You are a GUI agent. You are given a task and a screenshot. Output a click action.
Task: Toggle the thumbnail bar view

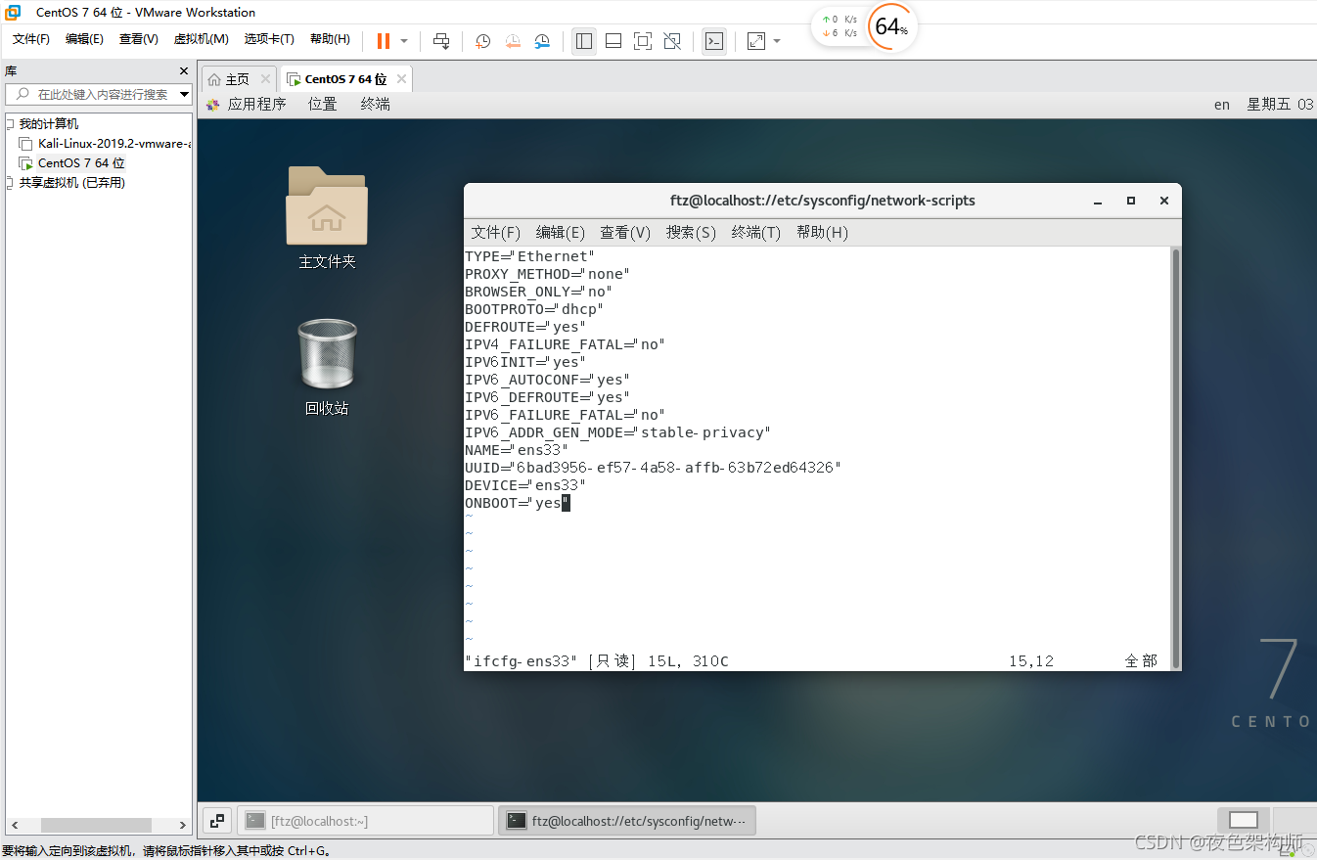coord(613,41)
